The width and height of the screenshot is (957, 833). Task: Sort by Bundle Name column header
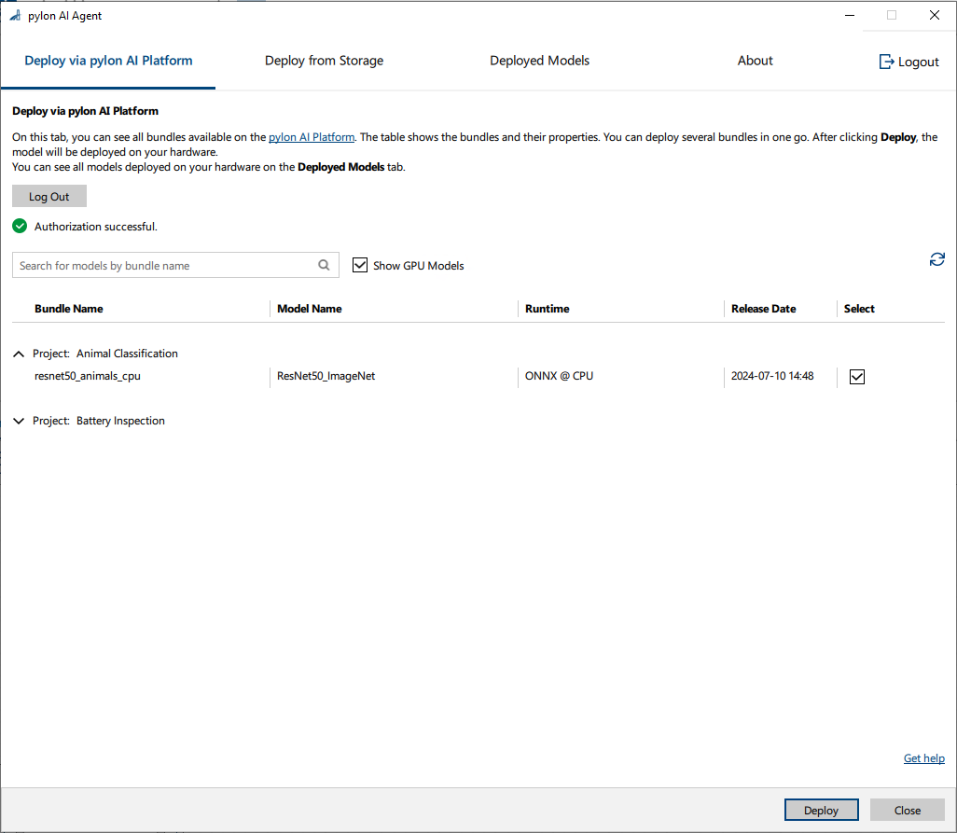[69, 309]
